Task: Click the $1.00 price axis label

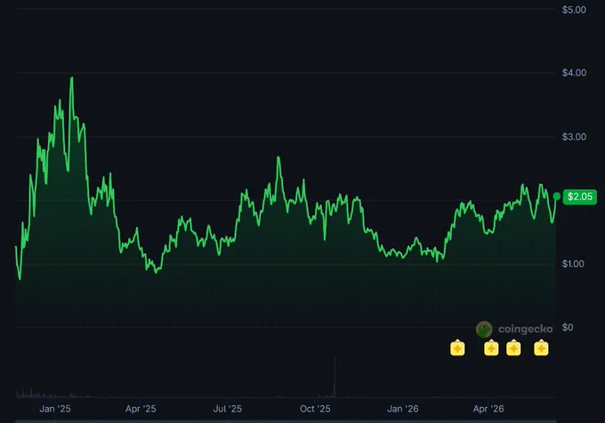Action: [x=573, y=264]
